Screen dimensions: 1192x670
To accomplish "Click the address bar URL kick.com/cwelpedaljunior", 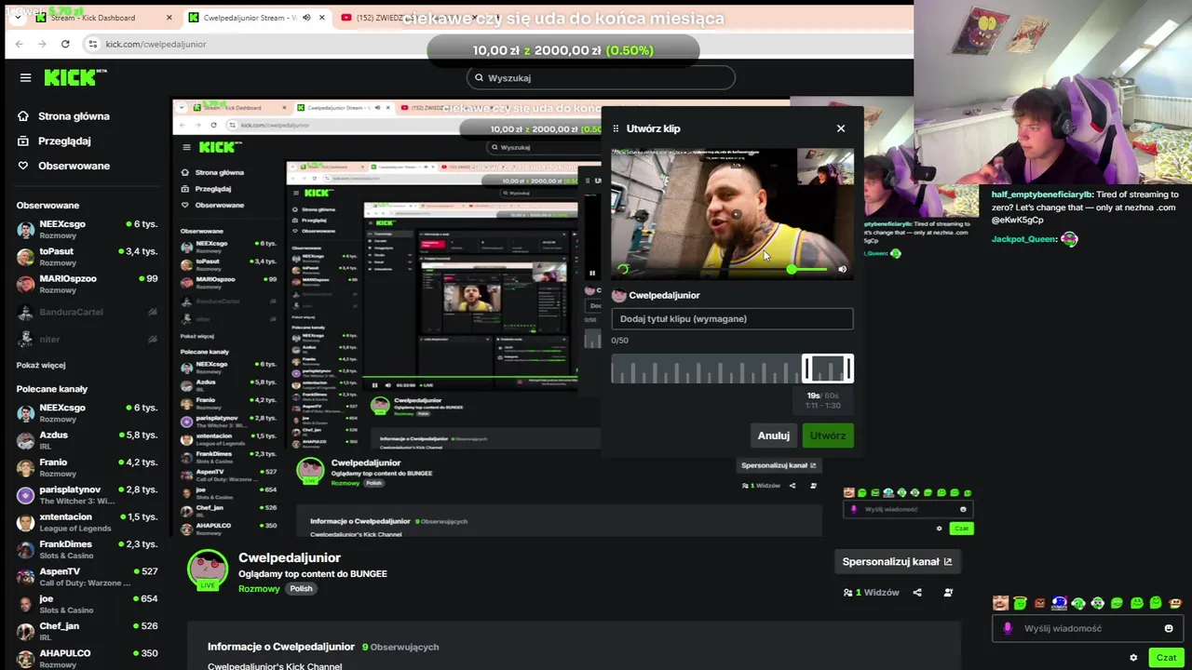I will click(x=156, y=44).
